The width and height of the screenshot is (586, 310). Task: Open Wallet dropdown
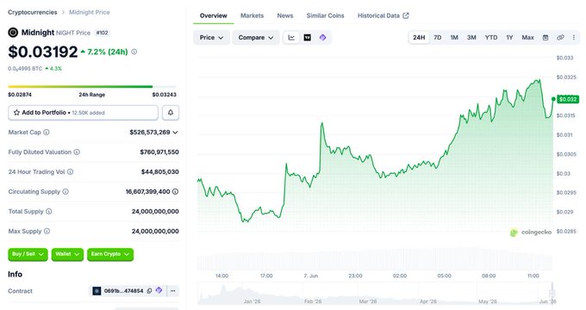click(67, 254)
